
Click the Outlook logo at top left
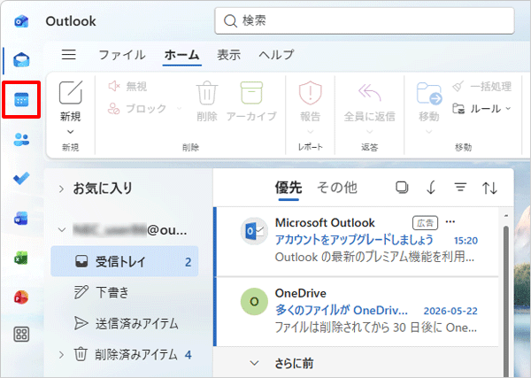[x=21, y=21]
